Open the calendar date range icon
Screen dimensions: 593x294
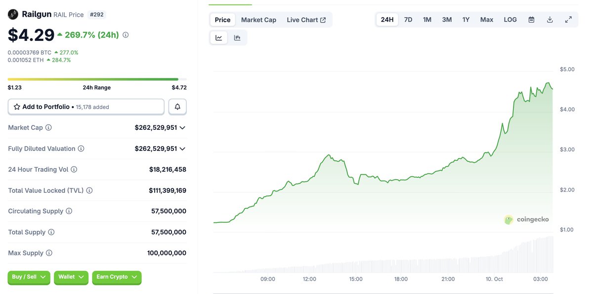[x=531, y=20]
